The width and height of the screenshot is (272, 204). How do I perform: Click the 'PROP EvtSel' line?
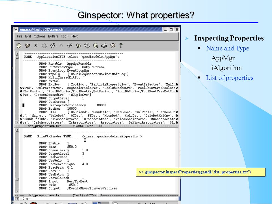(49, 81)
